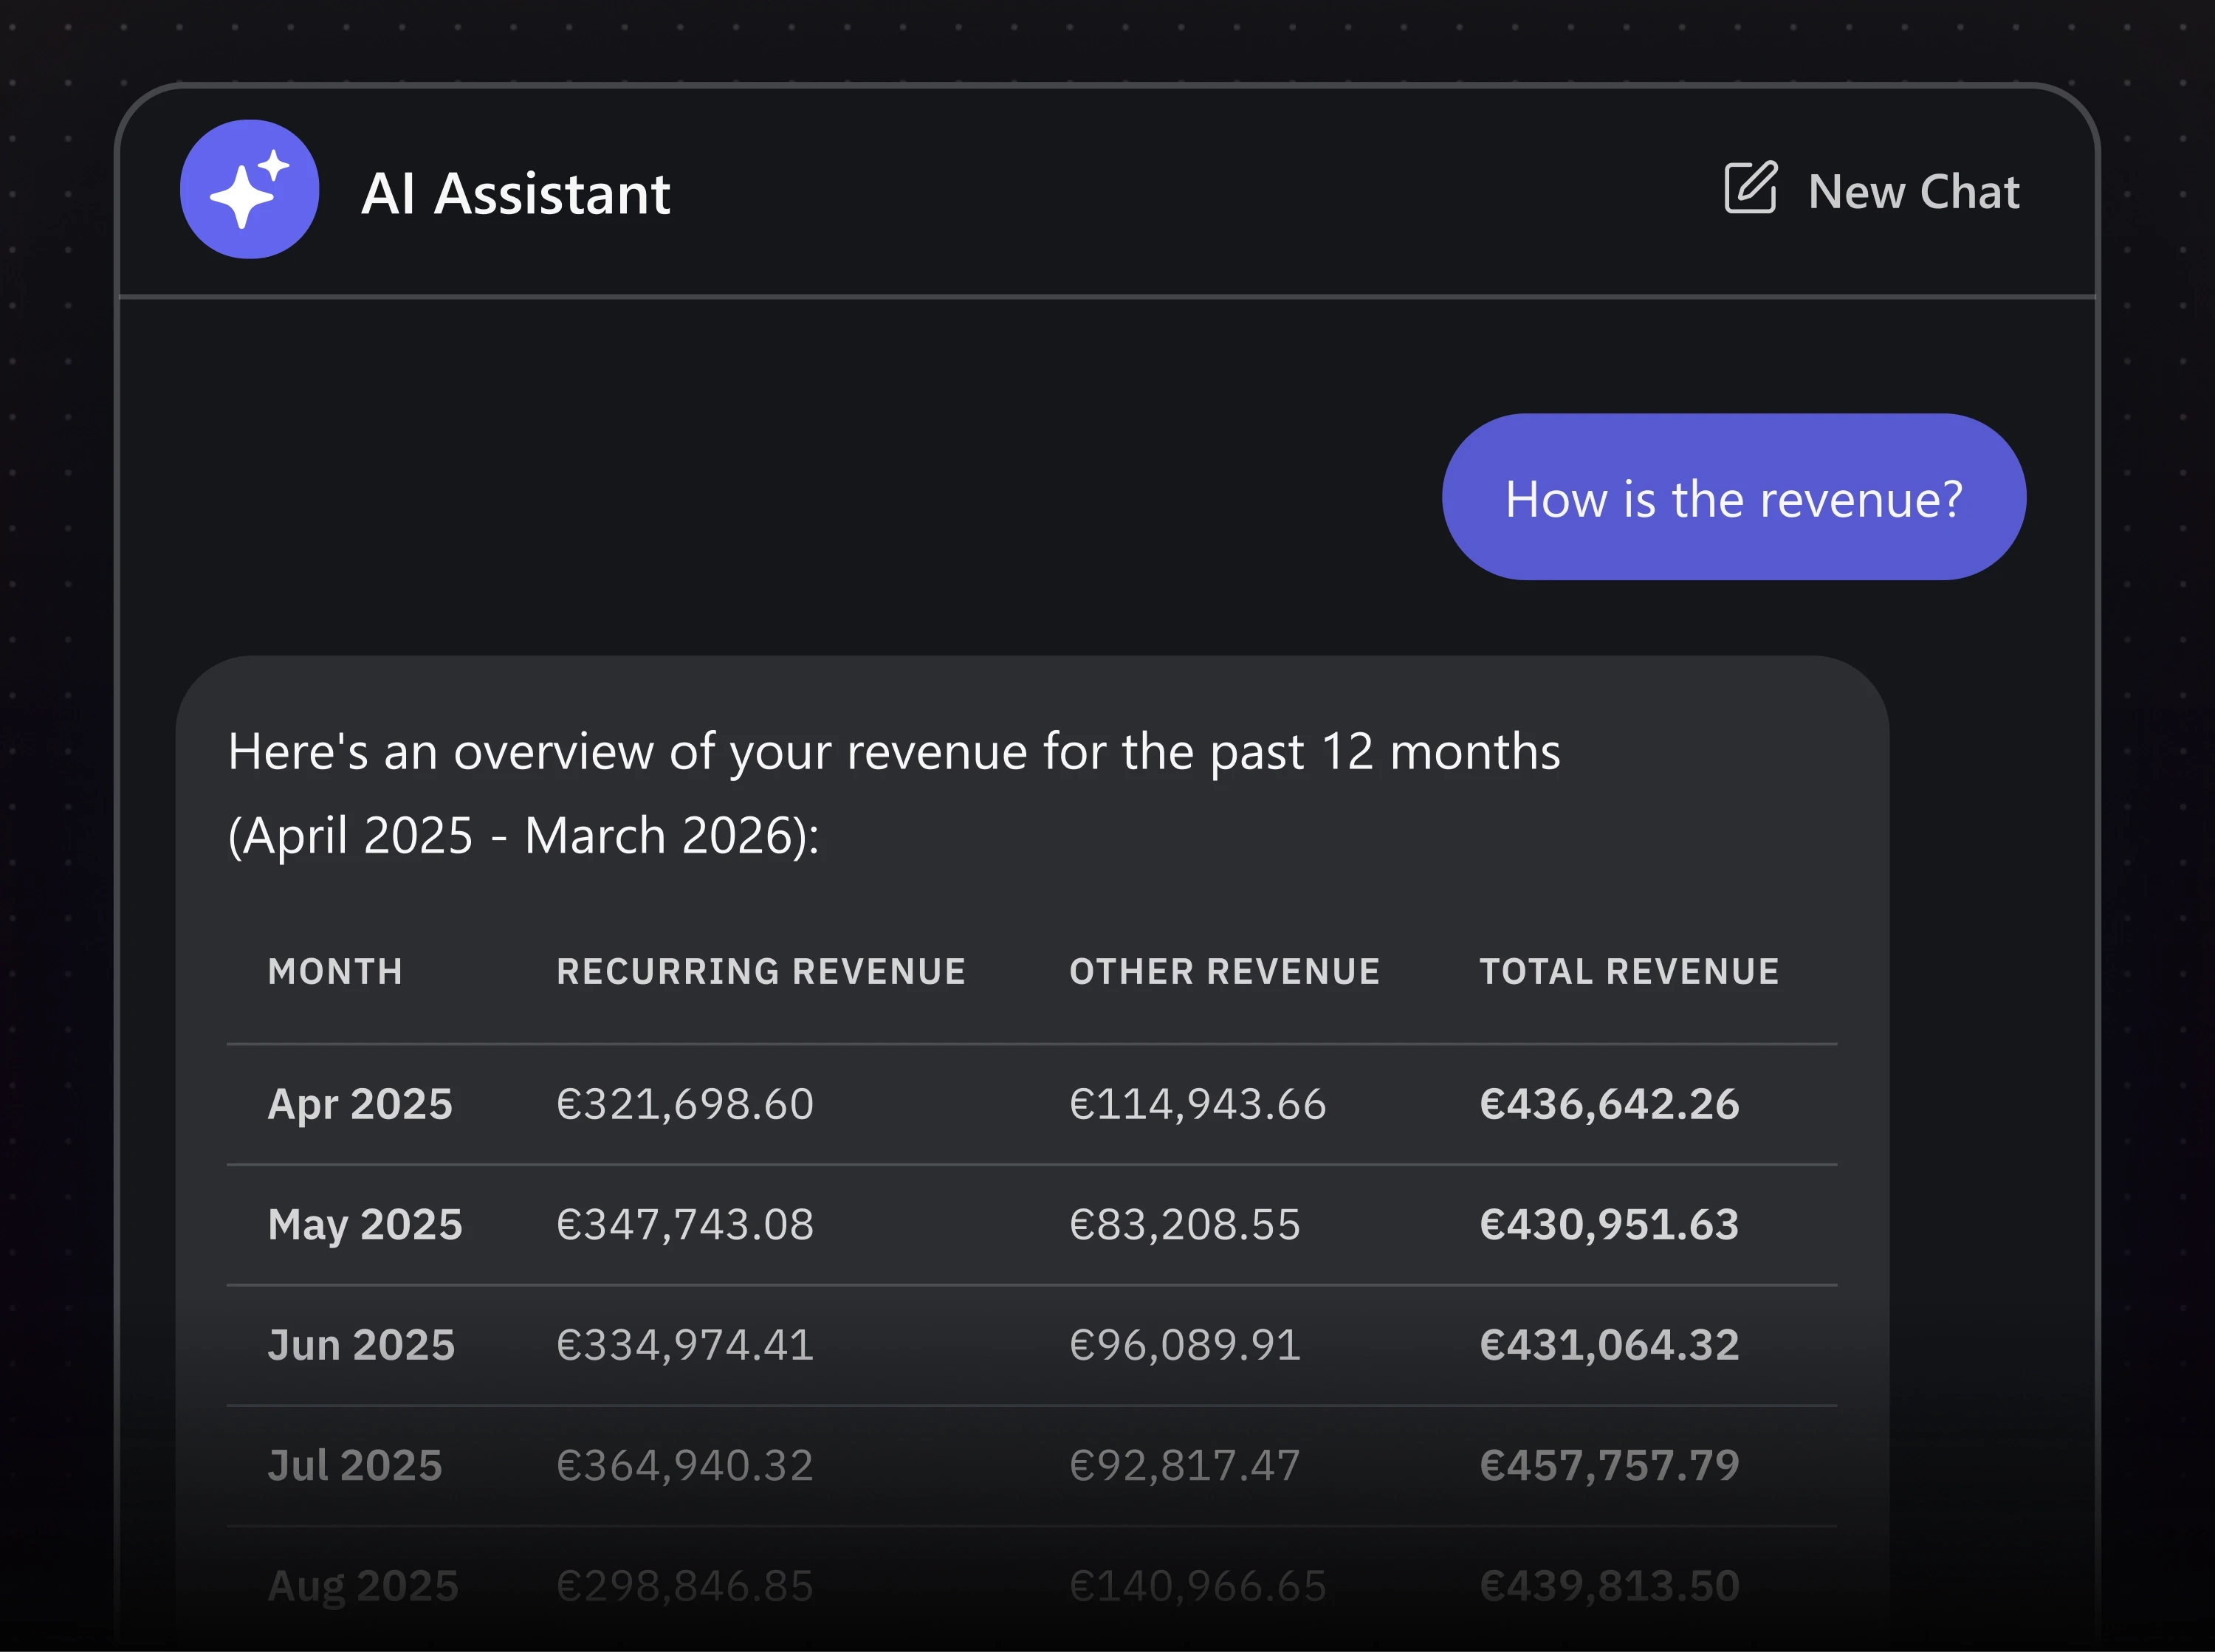The height and width of the screenshot is (1652, 2215).
Task: Click other revenue value €92,817.47
Action: 1185,1465
